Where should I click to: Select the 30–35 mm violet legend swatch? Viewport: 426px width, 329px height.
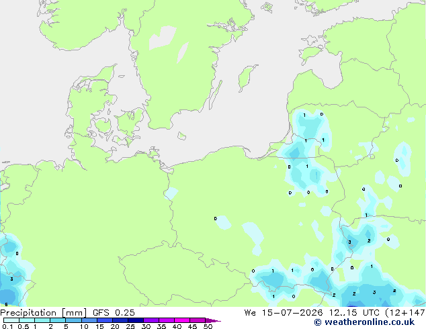pyautogui.click(x=151, y=320)
